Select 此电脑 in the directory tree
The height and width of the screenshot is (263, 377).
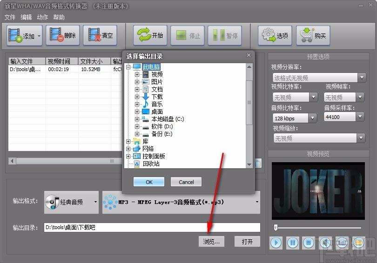click(151, 67)
